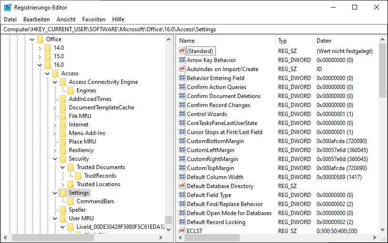Click the scroll-down arrow of the values list
The image size is (388, 243).
383,238
